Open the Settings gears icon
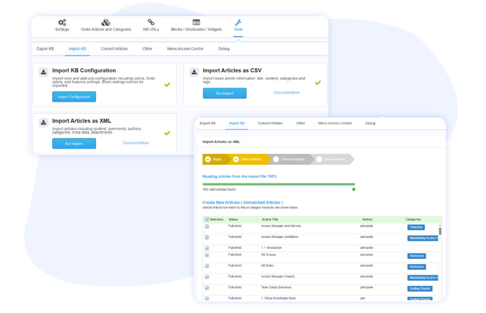486x313 pixels. click(x=62, y=22)
